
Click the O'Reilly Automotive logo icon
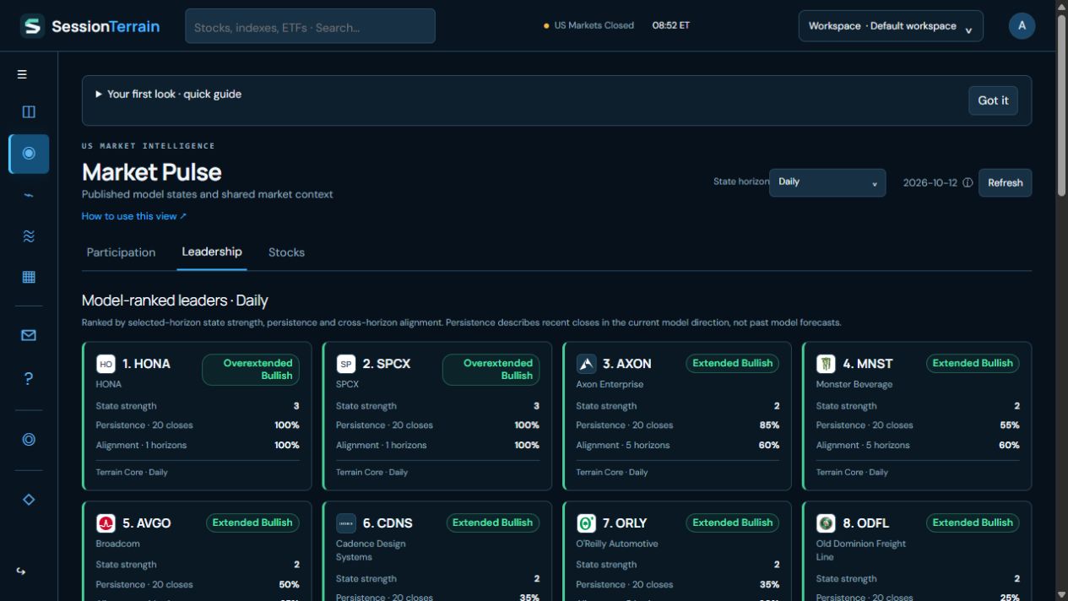[x=586, y=523]
